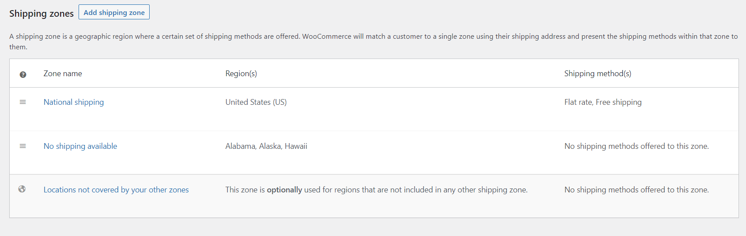Click the Free shipping method text
Image resolution: width=746 pixels, height=236 pixels.
tap(619, 102)
